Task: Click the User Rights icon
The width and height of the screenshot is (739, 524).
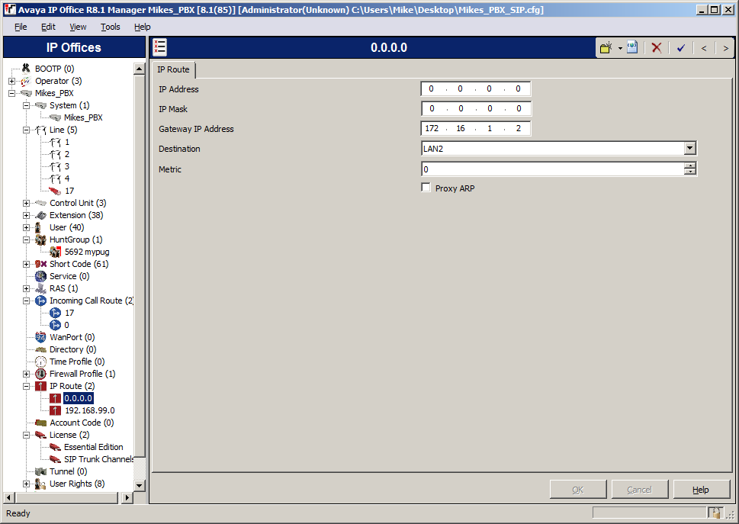Action: pyautogui.click(x=40, y=484)
